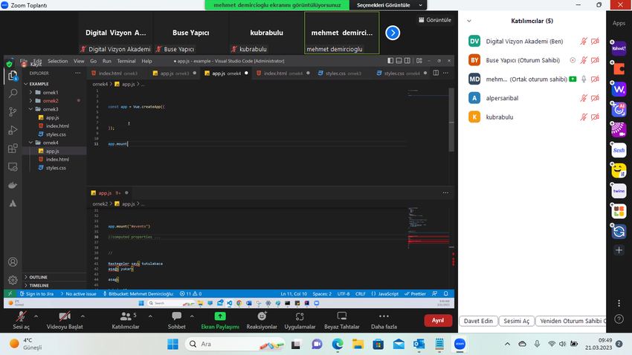Select index.html under ornek4
The width and height of the screenshot is (632, 355).
(x=57, y=160)
